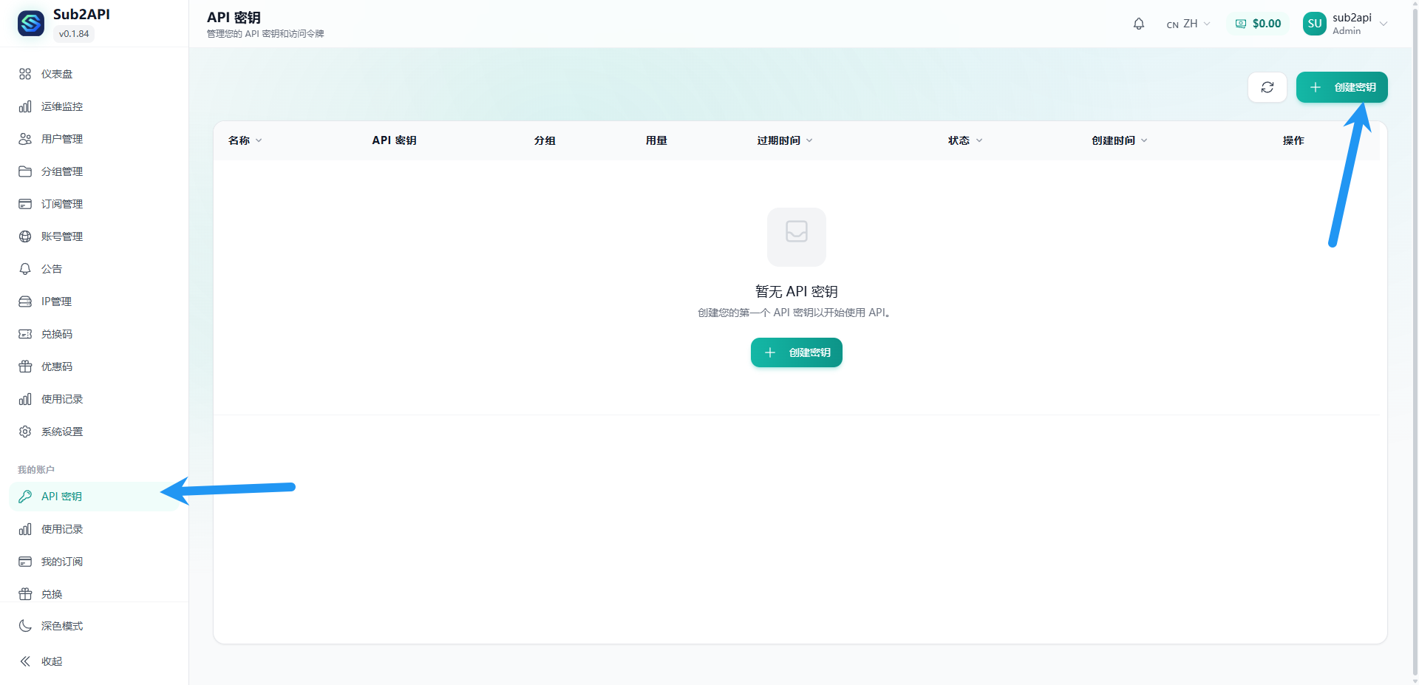This screenshot has height=685, width=1419.
Task: Open the CN ZH language dropdown
Action: click(1188, 23)
